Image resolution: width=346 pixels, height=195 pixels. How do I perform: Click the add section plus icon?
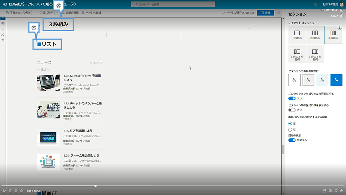3,18
